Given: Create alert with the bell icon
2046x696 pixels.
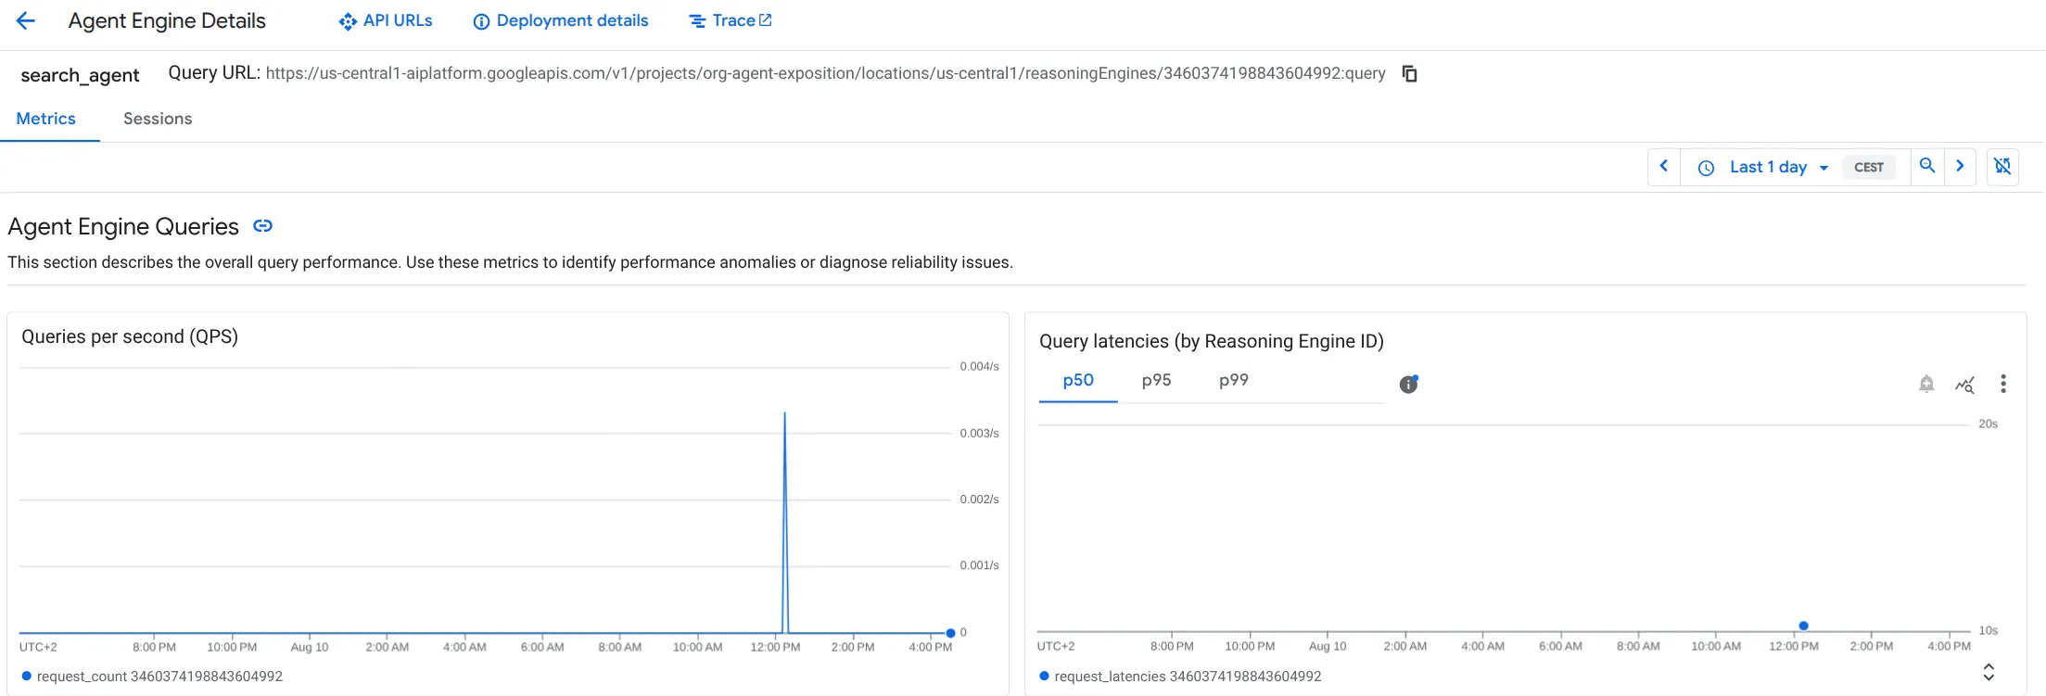Looking at the screenshot, I should click(1926, 384).
